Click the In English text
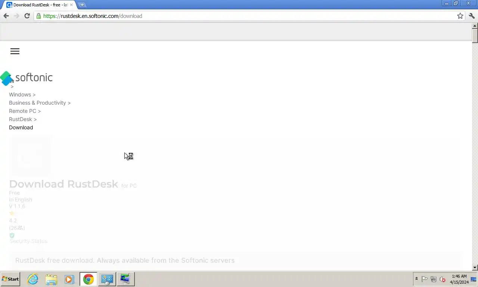The width and height of the screenshot is (478, 287). pos(21,200)
